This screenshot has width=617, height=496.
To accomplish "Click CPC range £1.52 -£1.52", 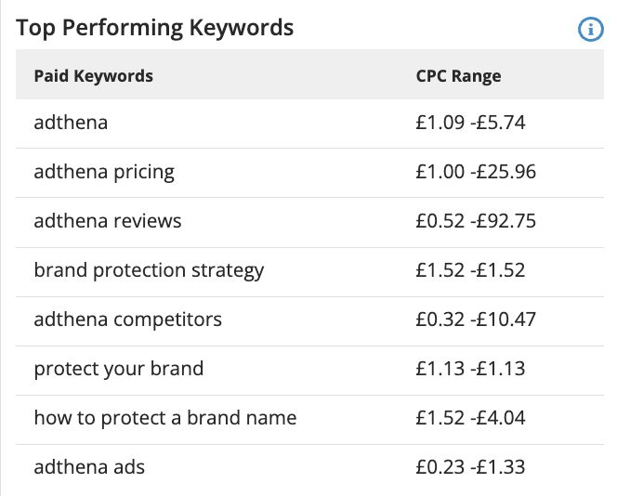I will (x=470, y=270).
